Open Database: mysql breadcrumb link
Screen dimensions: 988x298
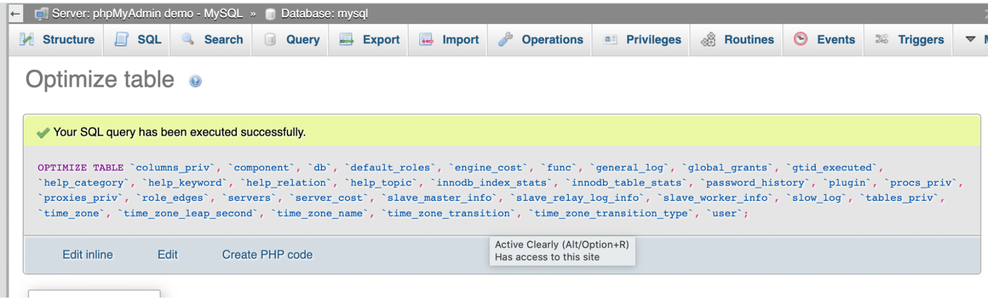324,14
